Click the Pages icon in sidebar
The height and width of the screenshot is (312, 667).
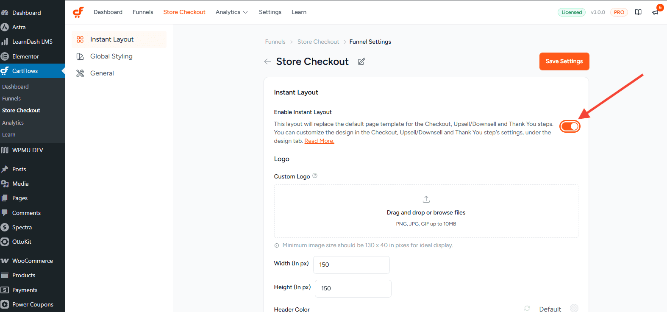5,198
